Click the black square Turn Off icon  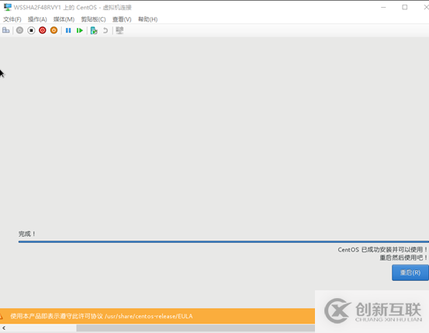click(x=31, y=30)
